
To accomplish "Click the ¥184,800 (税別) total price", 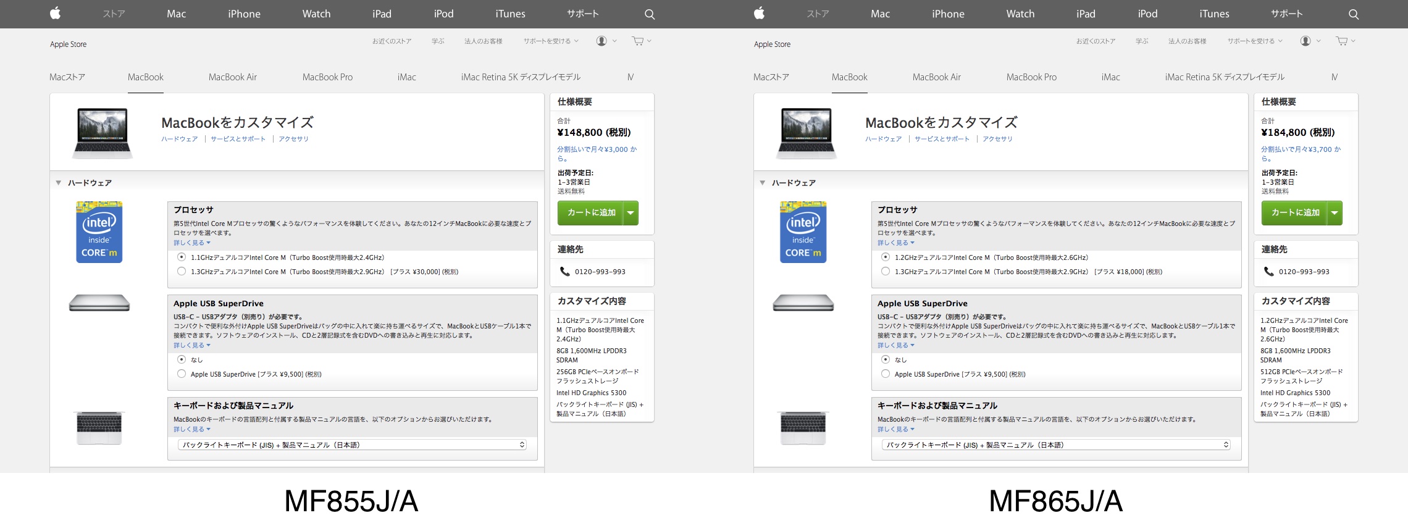I will 1298,132.
